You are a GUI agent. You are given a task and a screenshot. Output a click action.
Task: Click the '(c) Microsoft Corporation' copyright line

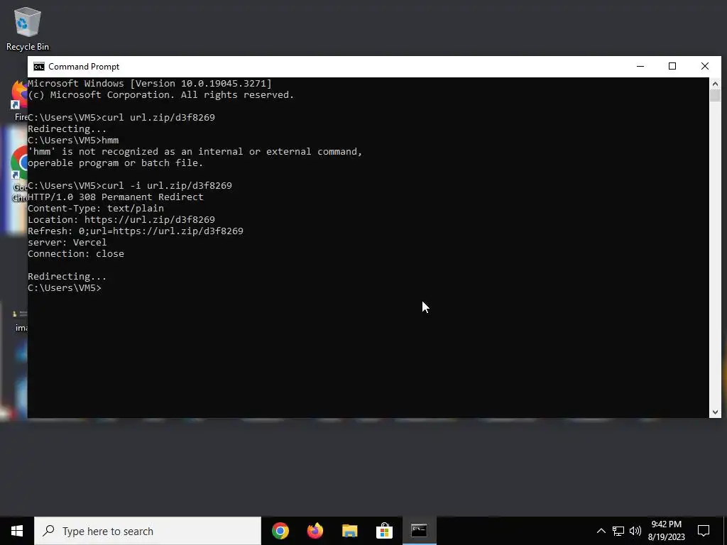pos(161,95)
